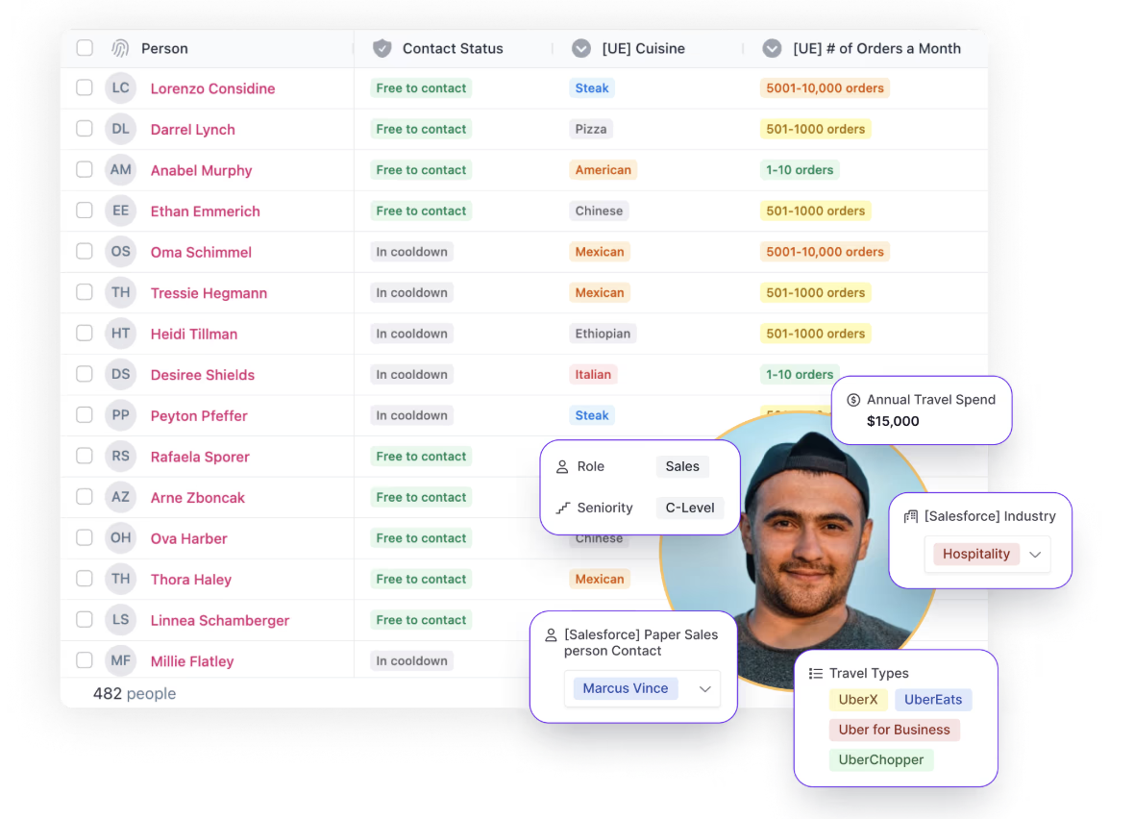Check the checkbox beside Millie Flatley
Image resolution: width=1134 pixels, height=819 pixels.
coord(84,660)
